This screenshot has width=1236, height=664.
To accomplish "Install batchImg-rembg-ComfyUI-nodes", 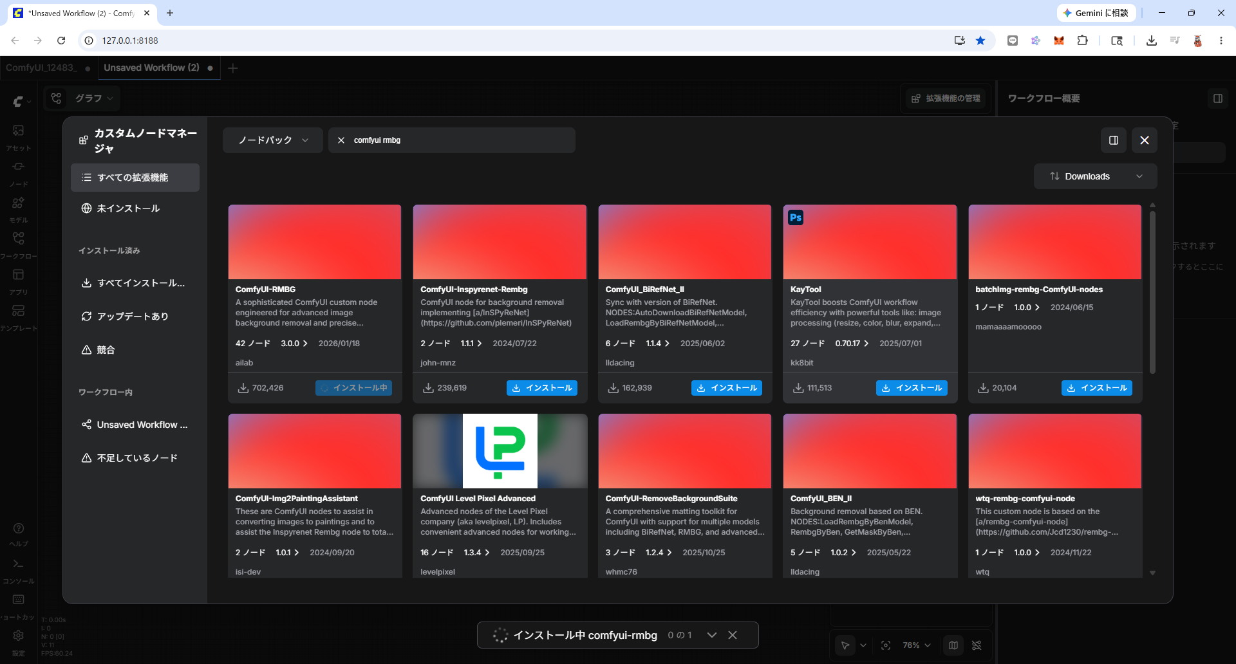I will coord(1097,388).
